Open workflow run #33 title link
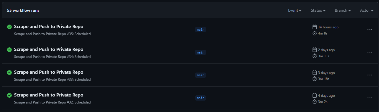The image size is (379, 112). click(49, 72)
